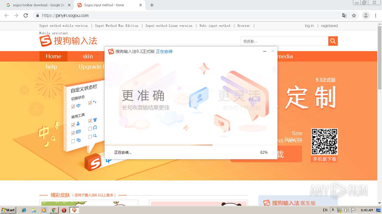Open Wubi input method link

[x=215, y=26]
